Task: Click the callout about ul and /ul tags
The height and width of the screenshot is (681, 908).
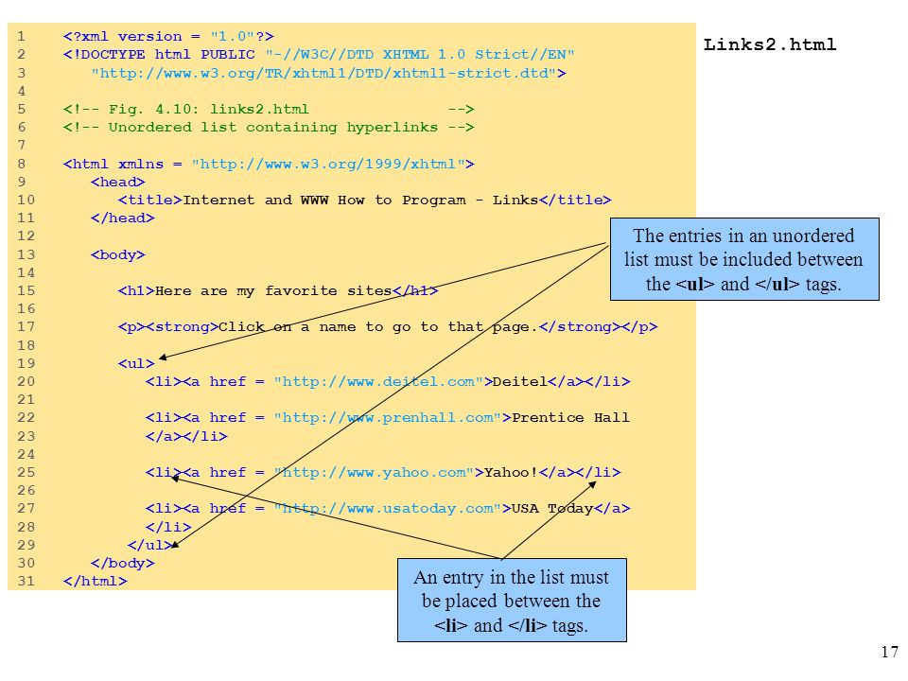Action: tap(744, 259)
